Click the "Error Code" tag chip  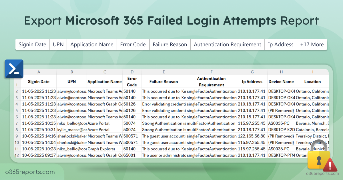pyautogui.click(x=133, y=45)
